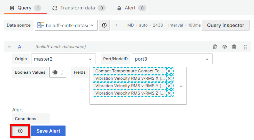Click the add condition plus button
The width and height of the screenshot is (254, 140).
[20, 131]
